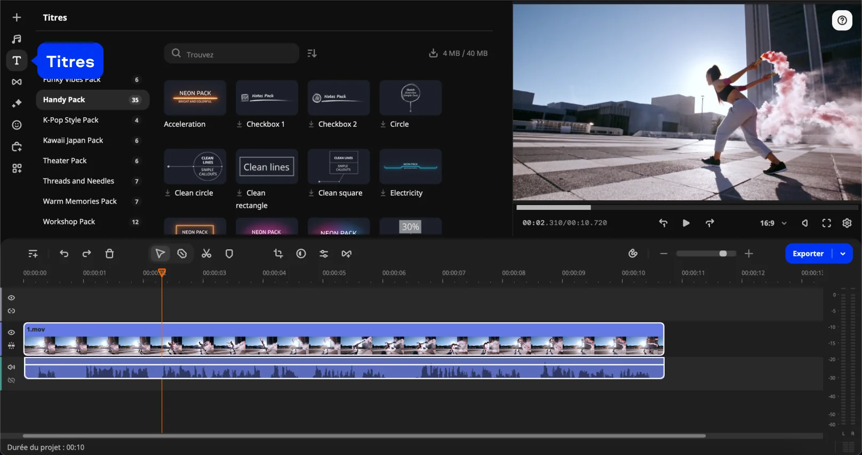Delete selected clip with trash icon

109,254
